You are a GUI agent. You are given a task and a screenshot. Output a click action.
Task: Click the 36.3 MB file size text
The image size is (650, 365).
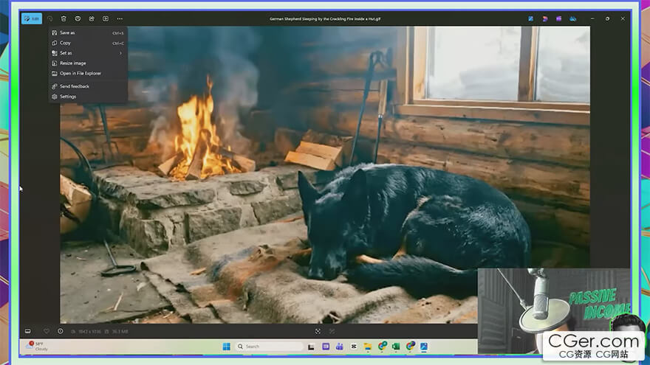click(x=120, y=332)
